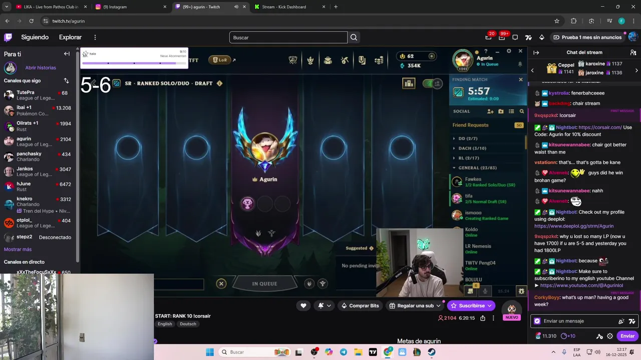
Task: Click the search magnifier button
Action: coord(354,37)
